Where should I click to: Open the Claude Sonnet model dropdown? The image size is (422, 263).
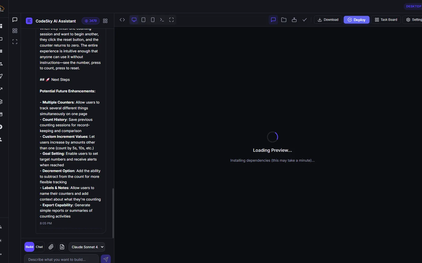point(87,247)
